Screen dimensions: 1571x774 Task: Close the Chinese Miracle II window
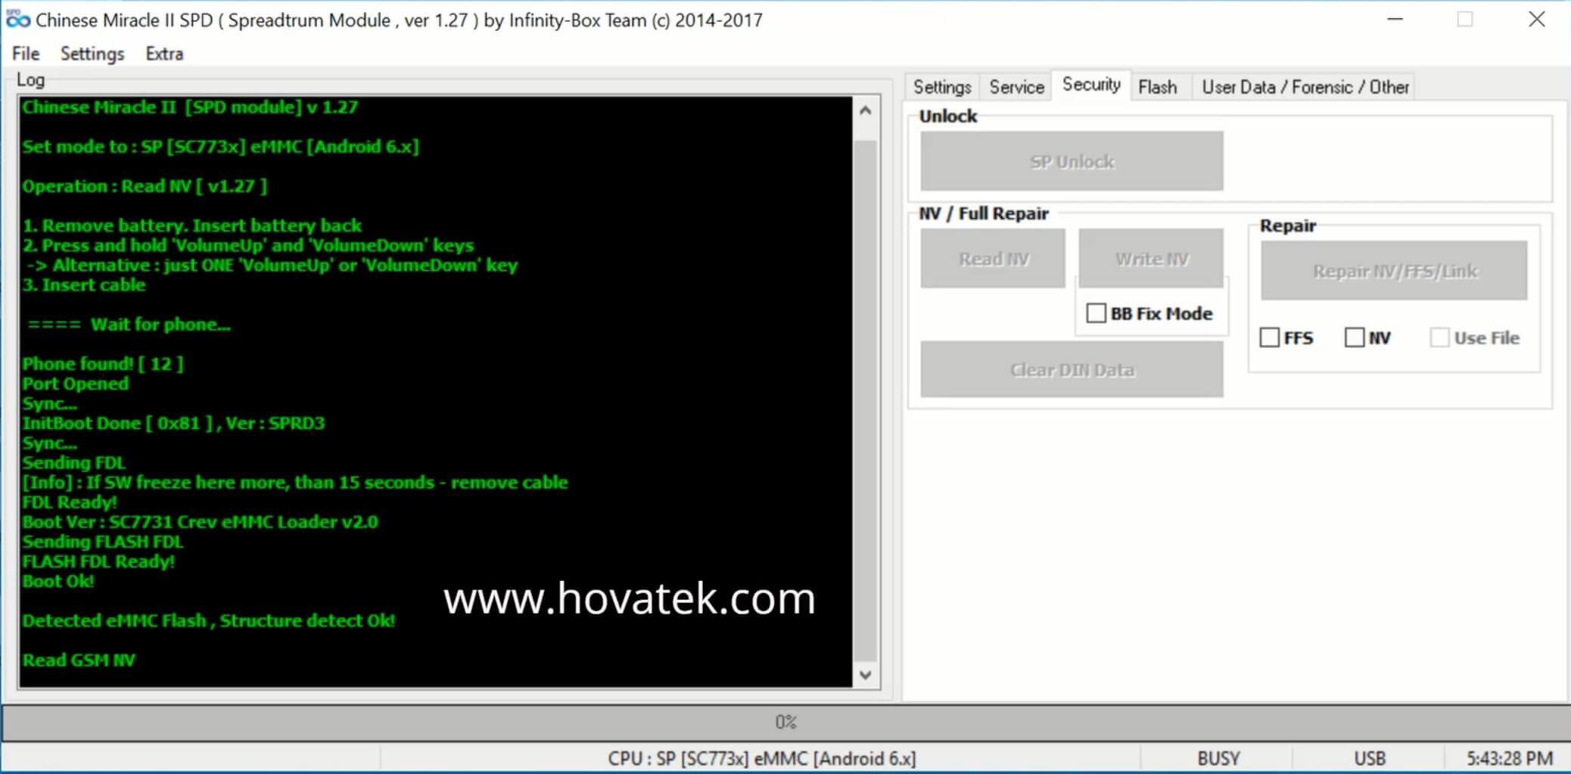1536,19
